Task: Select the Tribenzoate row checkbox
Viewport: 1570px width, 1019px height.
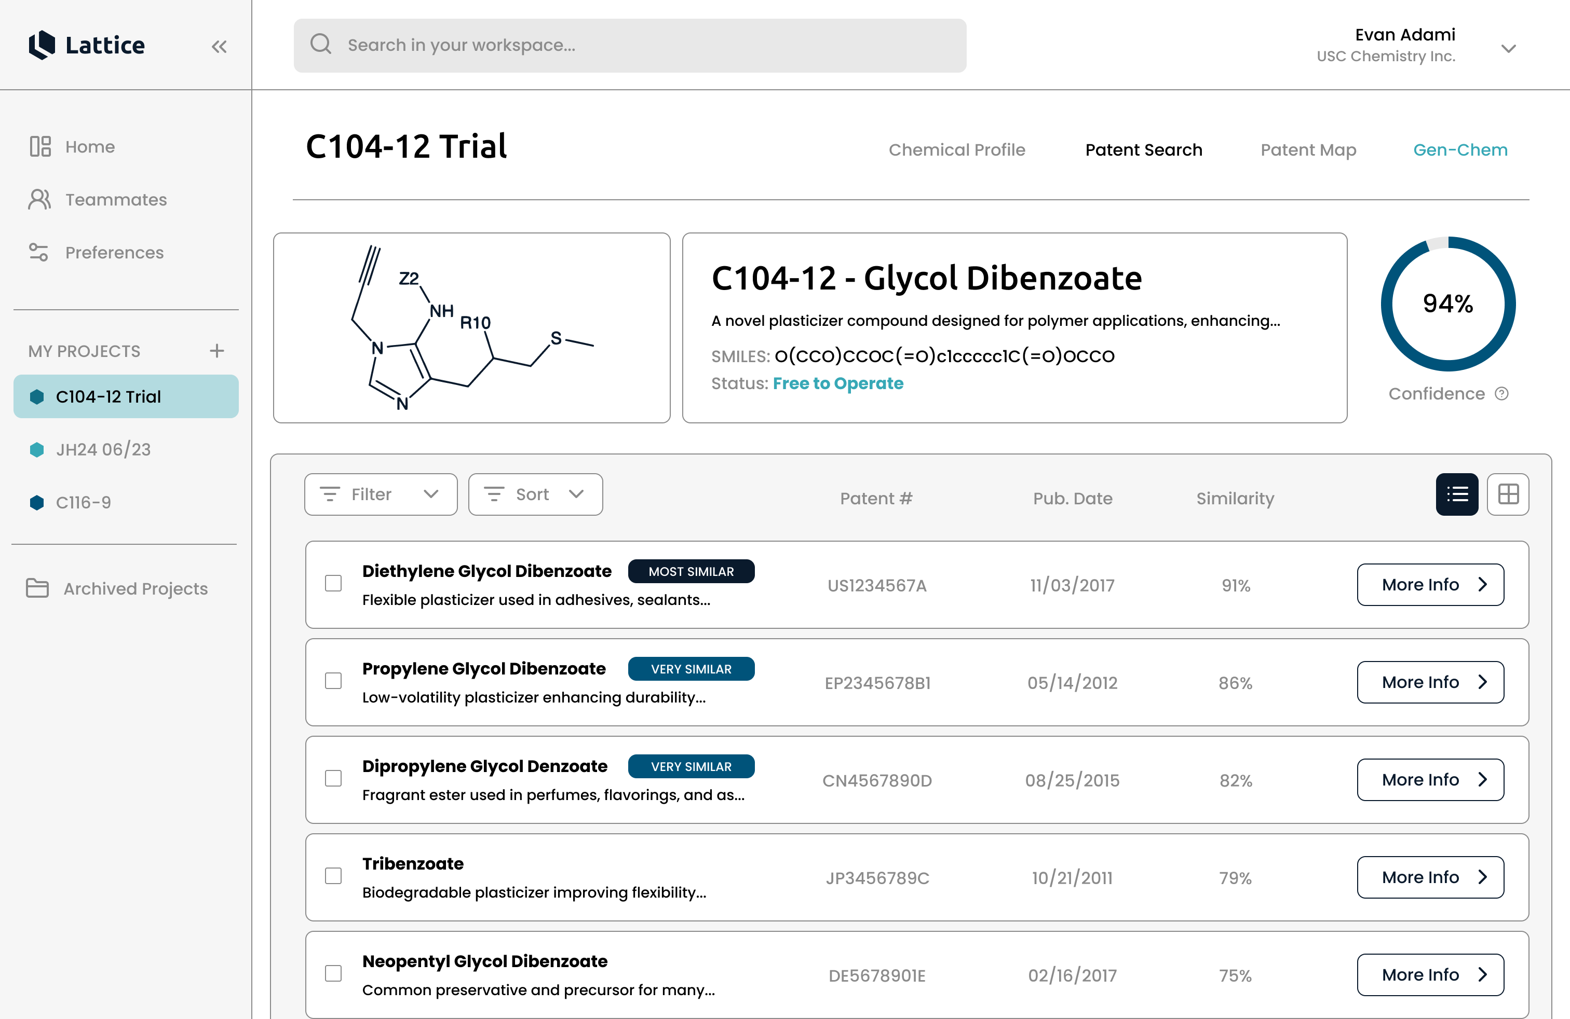Action: [333, 876]
